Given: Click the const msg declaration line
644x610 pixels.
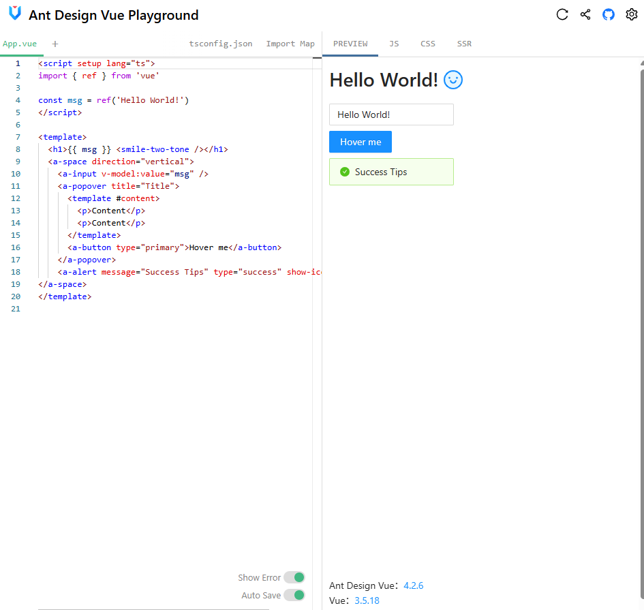Looking at the screenshot, I should pos(113,100).
